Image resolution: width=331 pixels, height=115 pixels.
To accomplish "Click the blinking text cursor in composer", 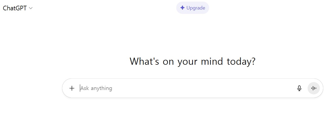I will 80,88.
